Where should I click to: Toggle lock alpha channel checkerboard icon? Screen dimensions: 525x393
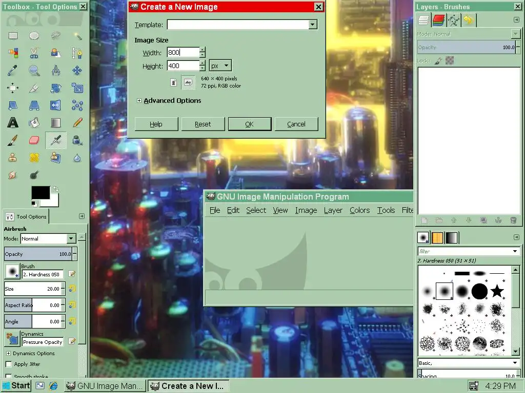point(450,60)
